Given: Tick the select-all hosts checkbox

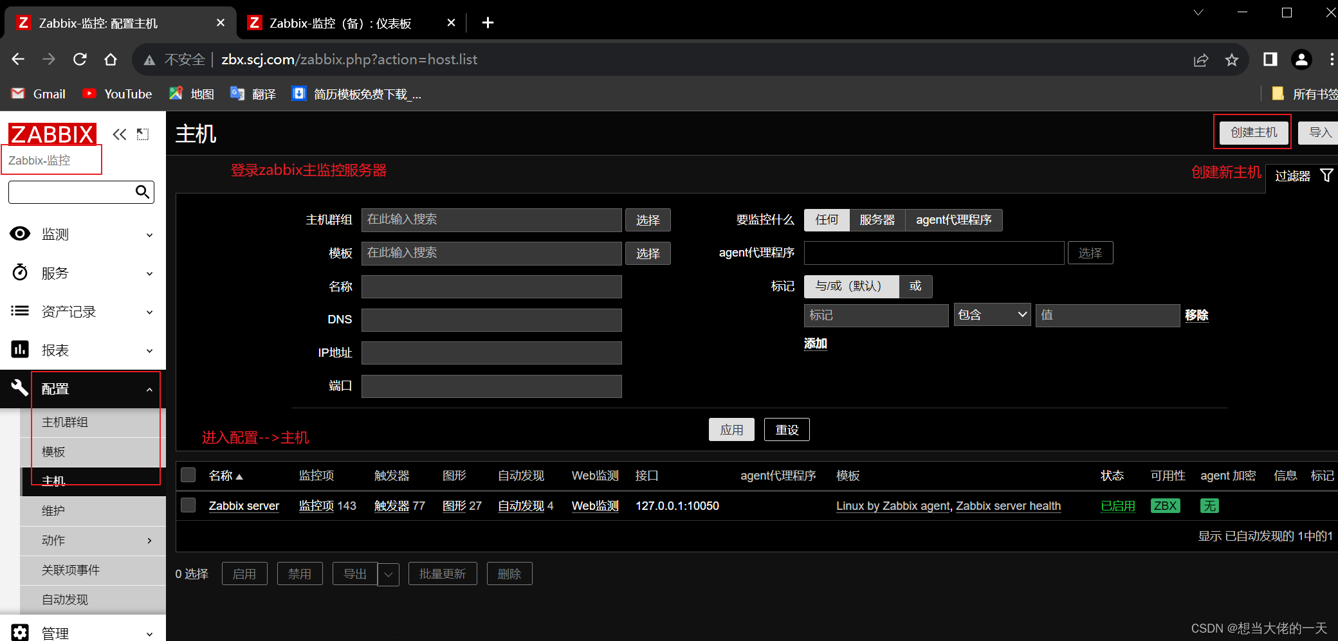Looking at the screenshot, I should pyautogui.click(x=188, y=475).
